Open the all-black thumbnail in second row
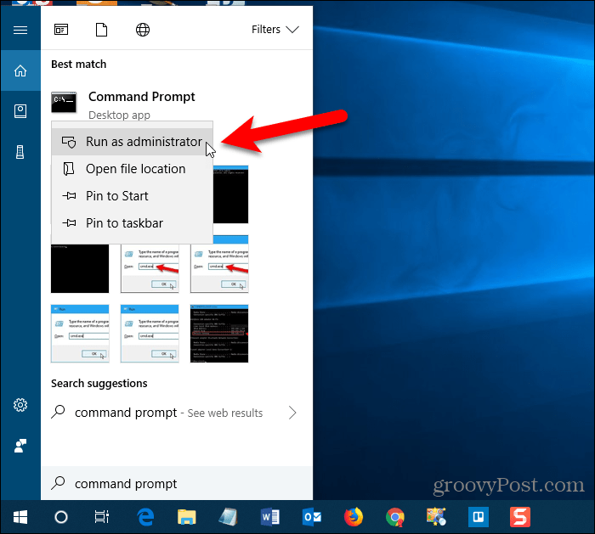The image size is (595, 534). click(x=80, y=268)
